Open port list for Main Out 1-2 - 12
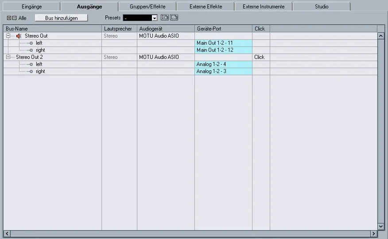Image resolution: width=388 pixels, height=239 pixels. pyautogui.click(x=223, y=50)
